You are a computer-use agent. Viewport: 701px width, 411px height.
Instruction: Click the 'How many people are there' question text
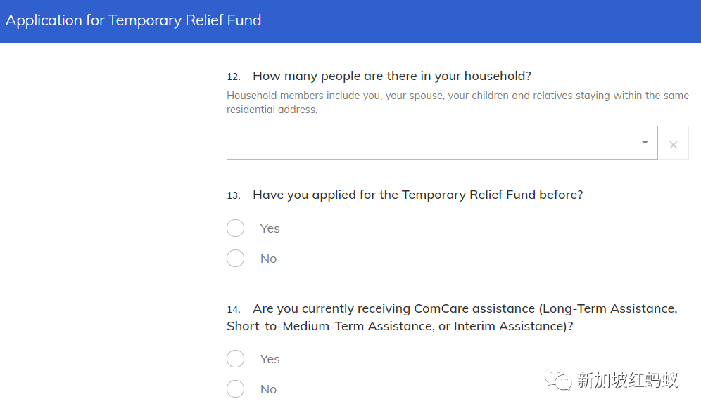pyautogui.click(x=391, y=76)
